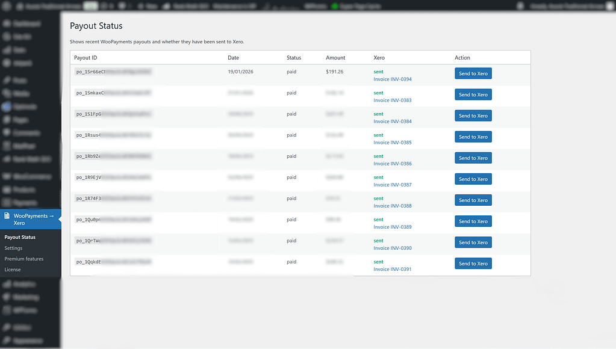Select the License submenu item
The image size is (616, 349).
coord(13,270)
